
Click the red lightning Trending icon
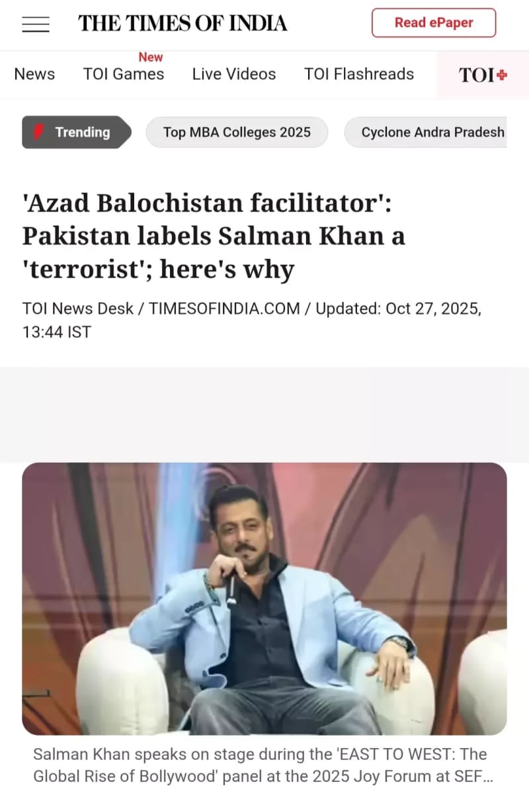tap(39, 132)
